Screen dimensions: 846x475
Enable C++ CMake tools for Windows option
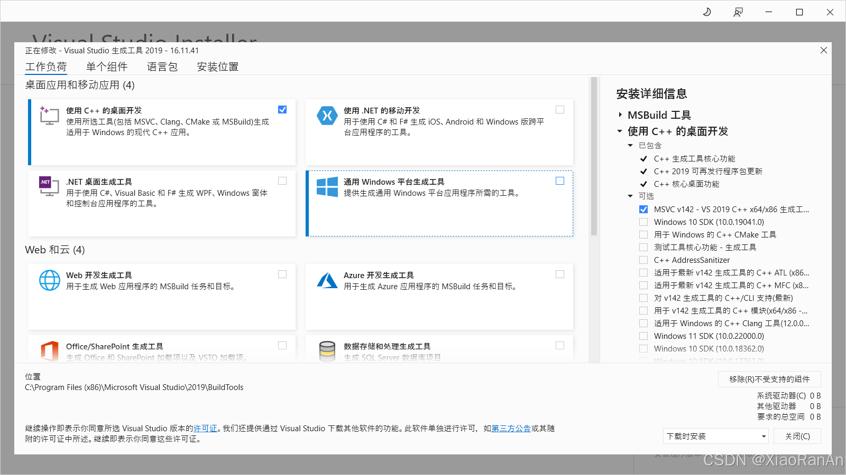643,235
